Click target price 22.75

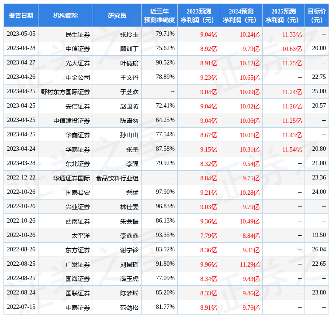point(319,77)
